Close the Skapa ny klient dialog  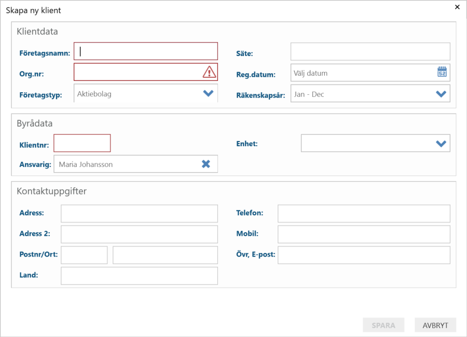pos(457,7)
